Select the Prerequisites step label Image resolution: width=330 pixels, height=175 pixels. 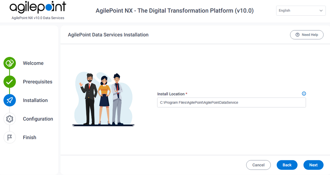[38, 82]
